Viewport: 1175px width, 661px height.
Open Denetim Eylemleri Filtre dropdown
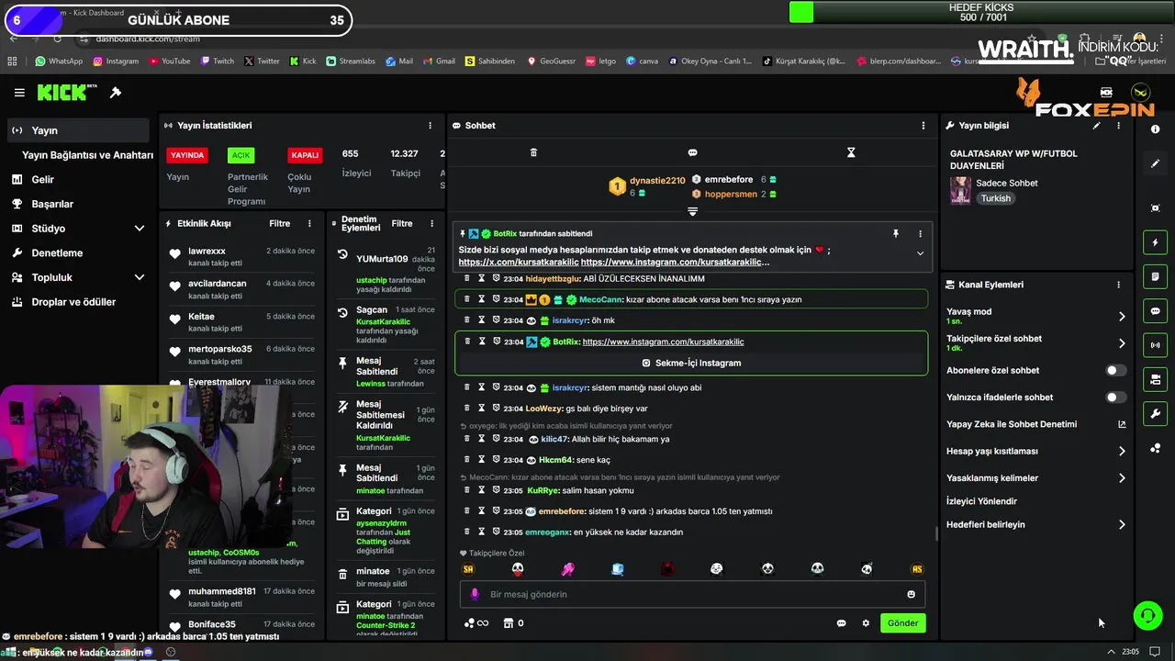coord(402,223)
